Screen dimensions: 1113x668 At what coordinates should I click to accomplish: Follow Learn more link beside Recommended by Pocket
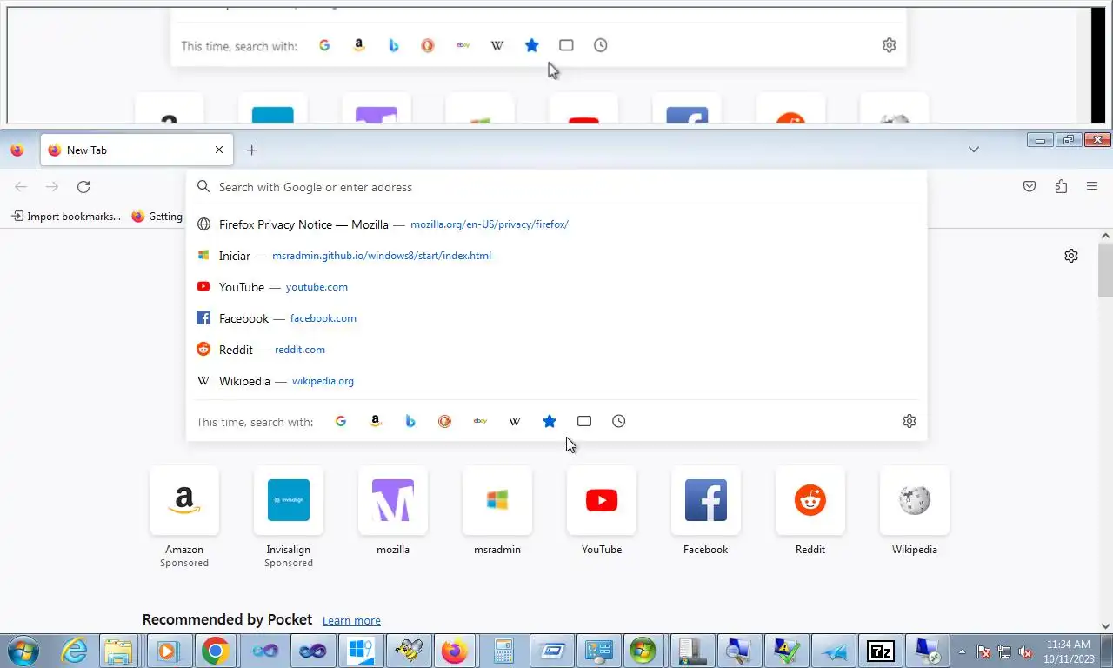coord(351,621)
